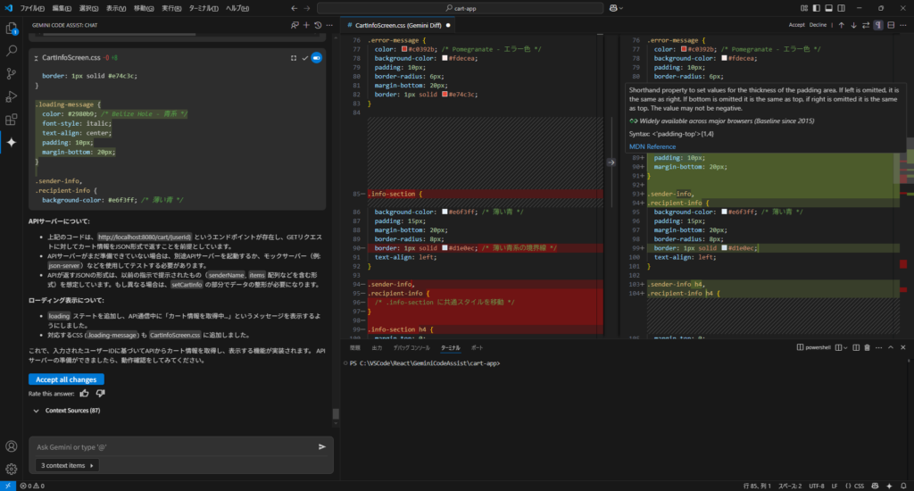The height and width of the screenshot is (491, 914).
Task: Open more actions in diff editor toolbar
Action: 903,25
